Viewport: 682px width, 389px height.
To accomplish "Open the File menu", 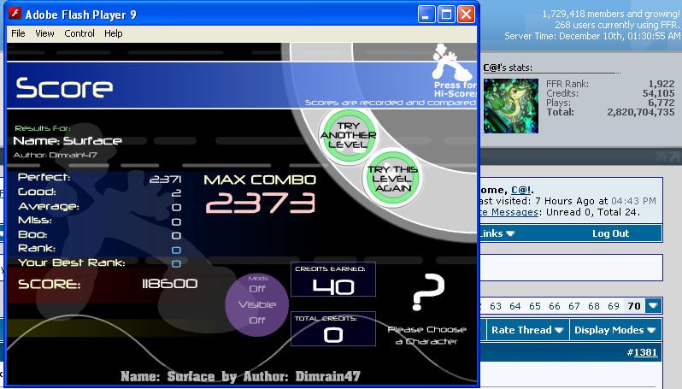I will click(x=18, y=33).
